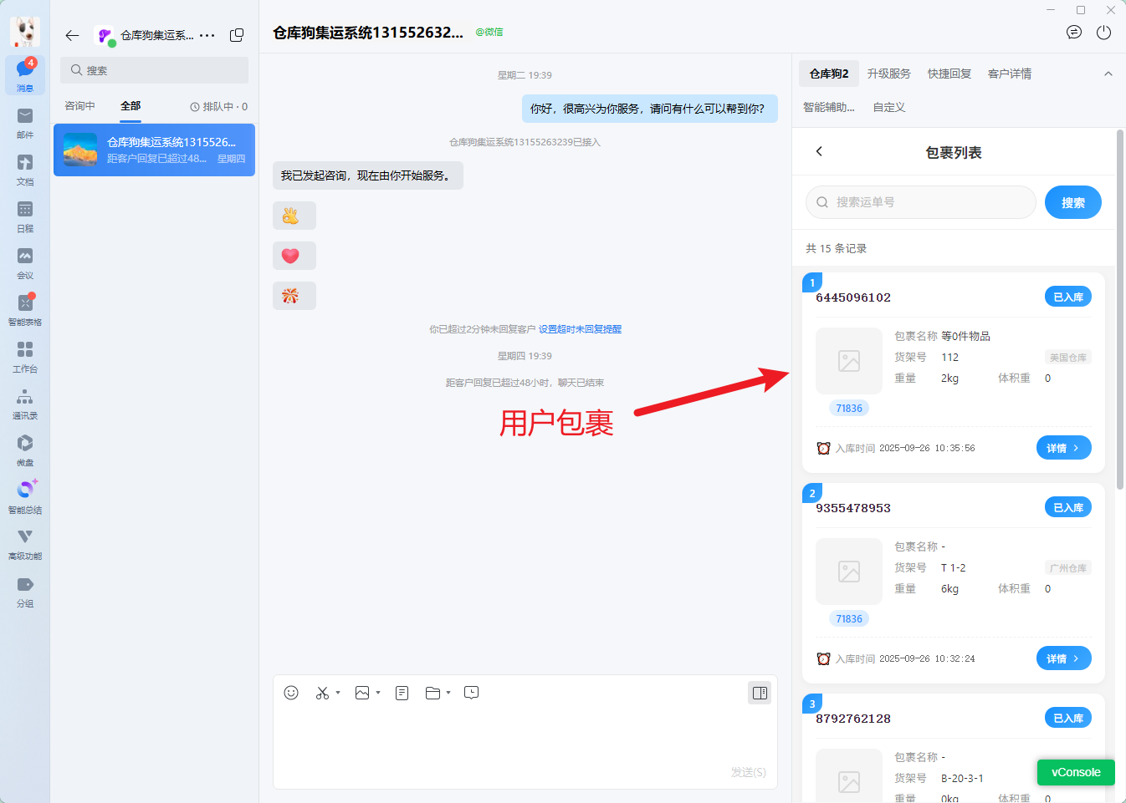Select the 全部 conversation filter tab
The image size is (1126, 803).
coord(131,106)
